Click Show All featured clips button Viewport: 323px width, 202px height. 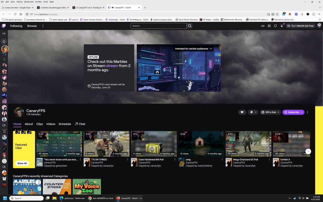22,163
